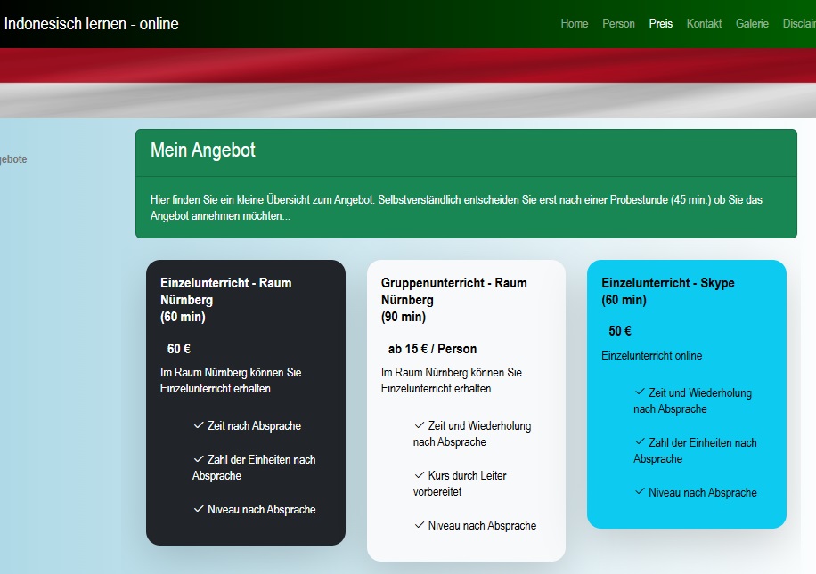Click checkmark beside 'Kurs durch Leiter vorbereitet'
This screenshot has height=574, width=816.
(x=420, y=475)
